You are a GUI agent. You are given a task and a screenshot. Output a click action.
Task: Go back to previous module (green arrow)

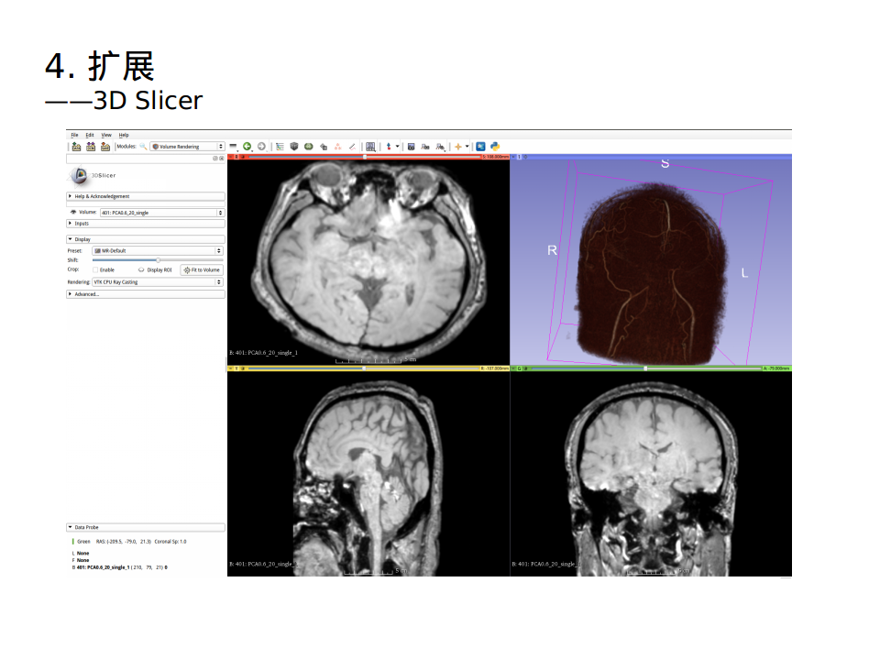[247, 147]
